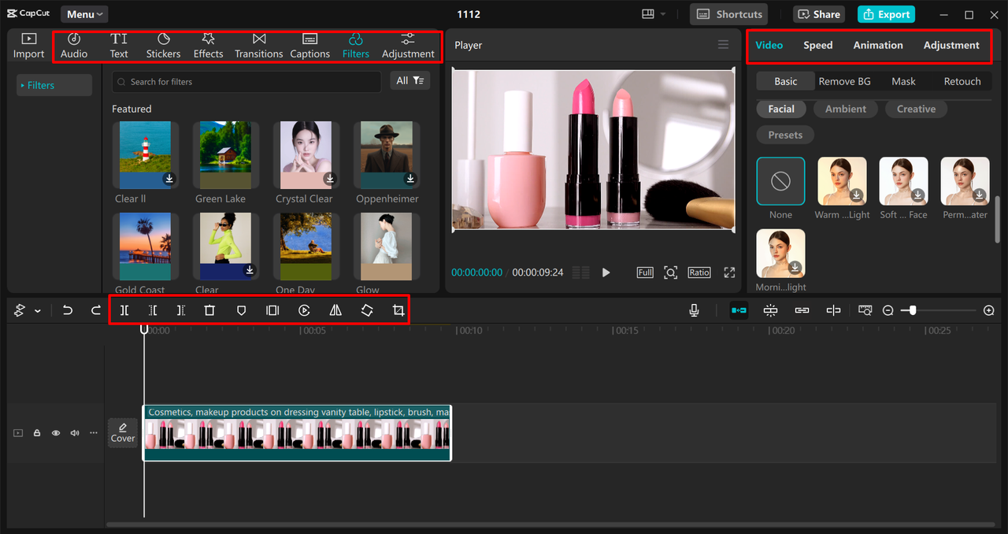This screenshot has width=1008, height=534.
Task: Toggle the main track magnet
Action: click(x=739, y=310)
